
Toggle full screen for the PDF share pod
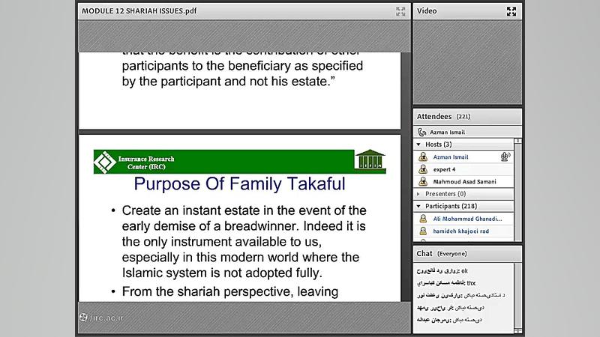400,11
